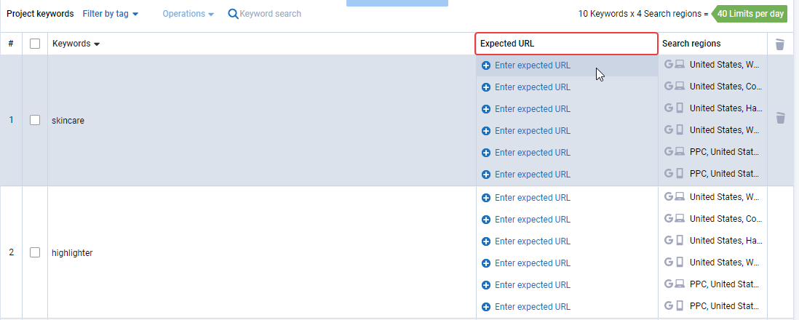Check the highlighter keyword checkbox

tap(35, 252)
